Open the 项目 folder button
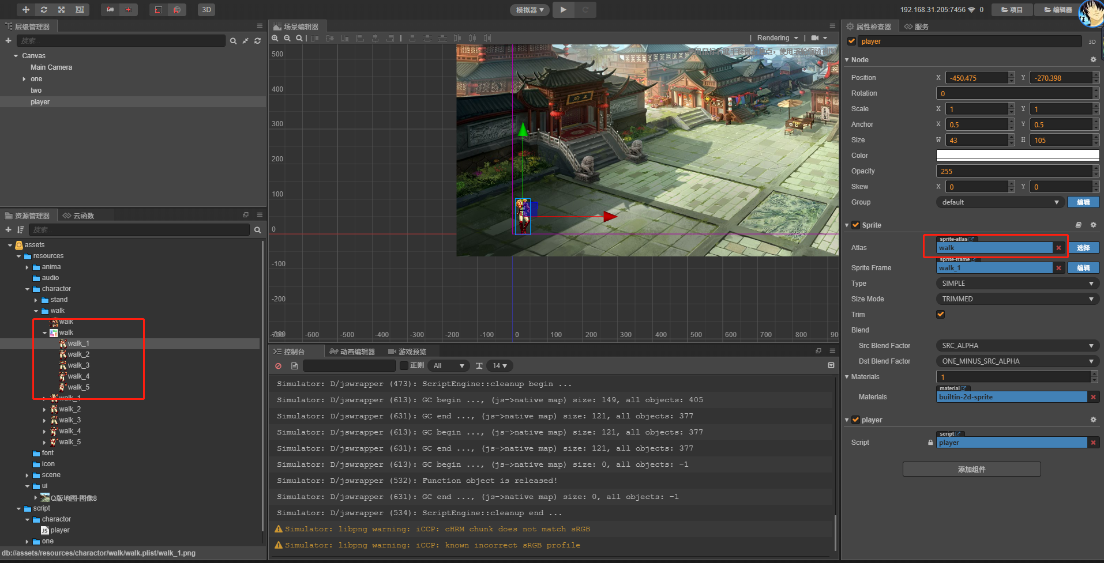The height and width of the screenshot is (563, 1104). point(1012,10)
